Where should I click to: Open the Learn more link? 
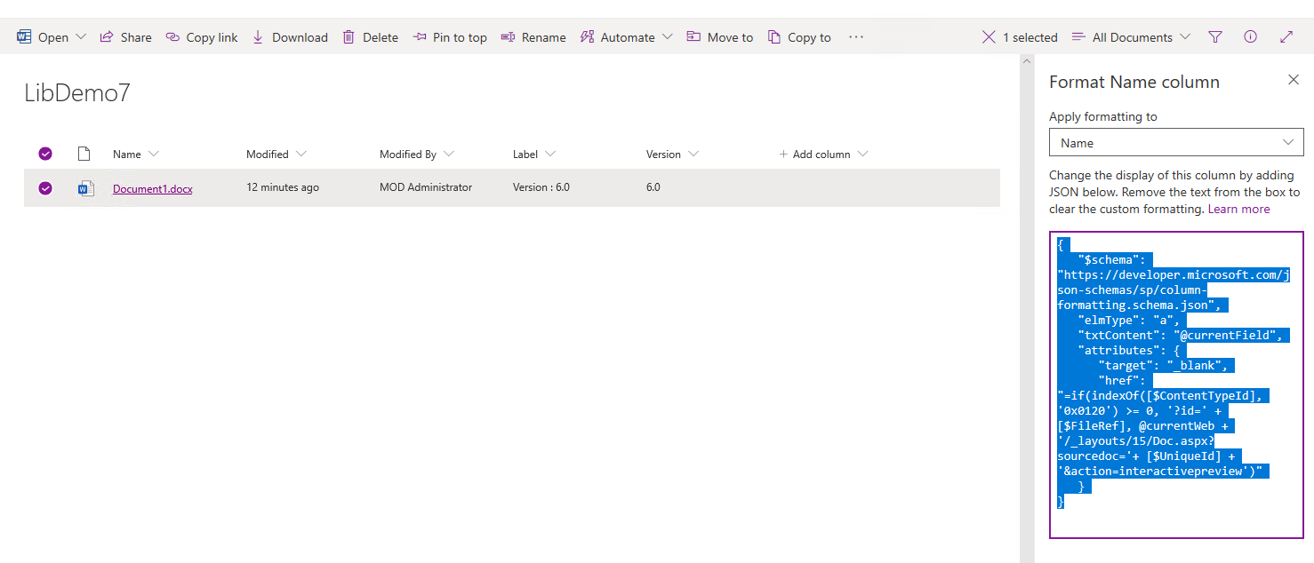click(x=1238, y=210)
